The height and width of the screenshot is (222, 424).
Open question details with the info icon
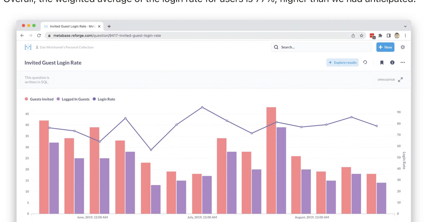(x=392, y=62)
